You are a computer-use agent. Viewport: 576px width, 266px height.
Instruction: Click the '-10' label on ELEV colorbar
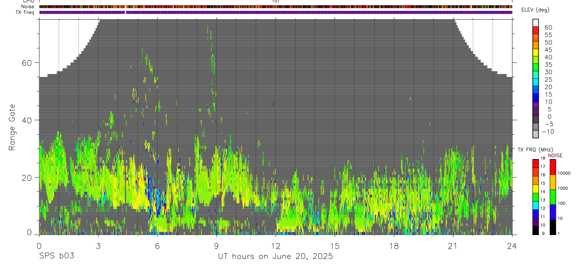click(547, 131)
